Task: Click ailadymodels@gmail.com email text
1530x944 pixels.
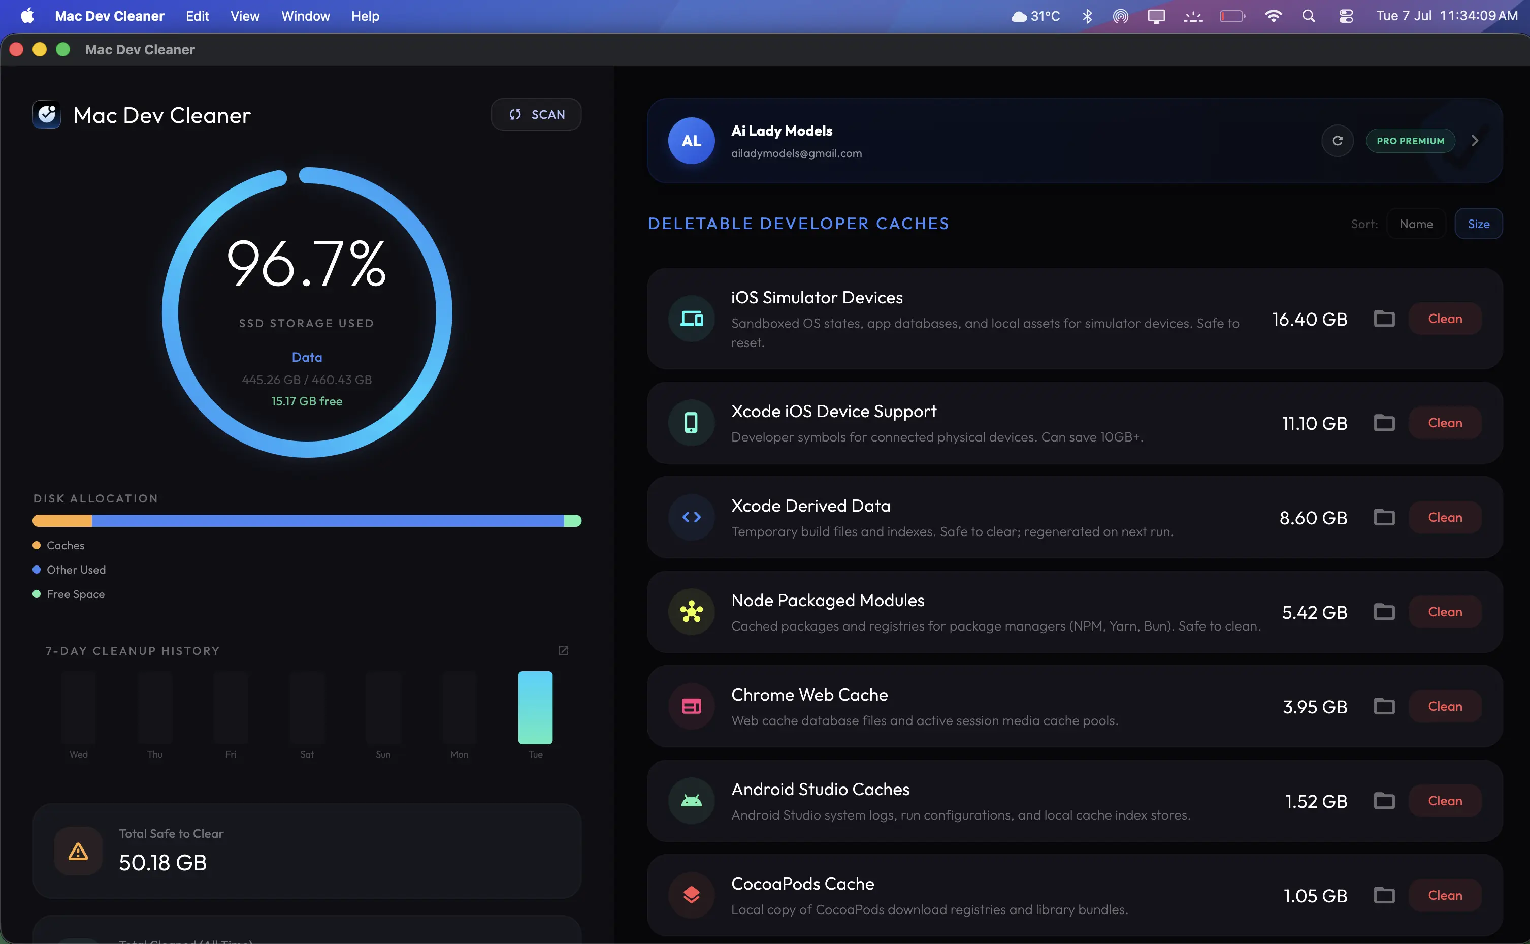Action: (x=796, y=153)
